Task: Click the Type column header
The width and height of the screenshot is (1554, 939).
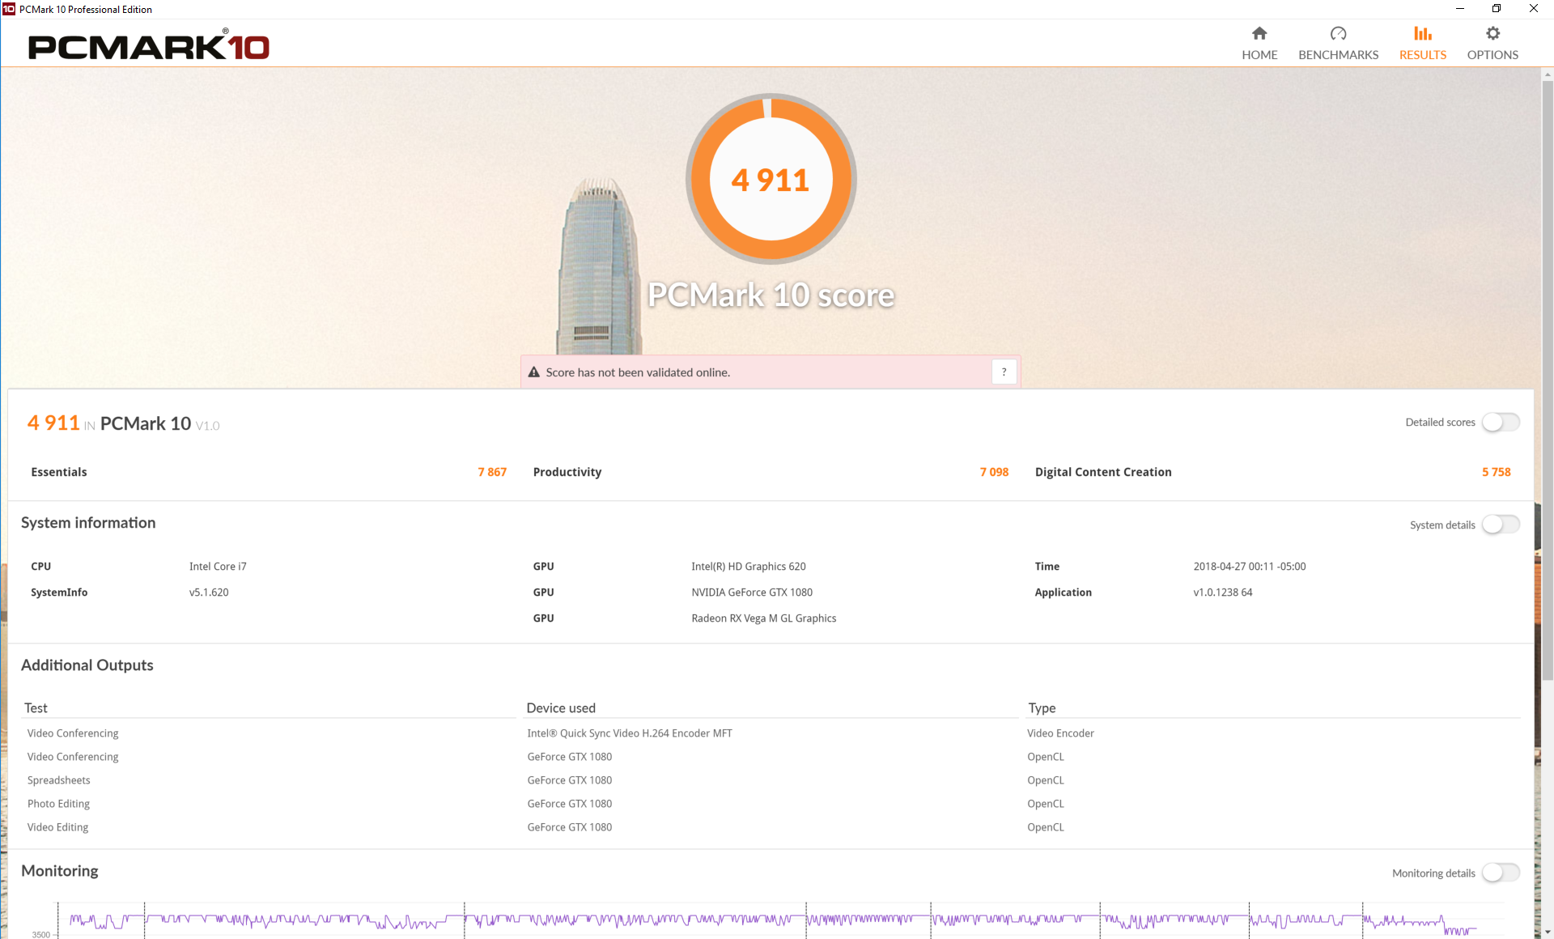Action: pyautogui.click(x=1042, y=707)
